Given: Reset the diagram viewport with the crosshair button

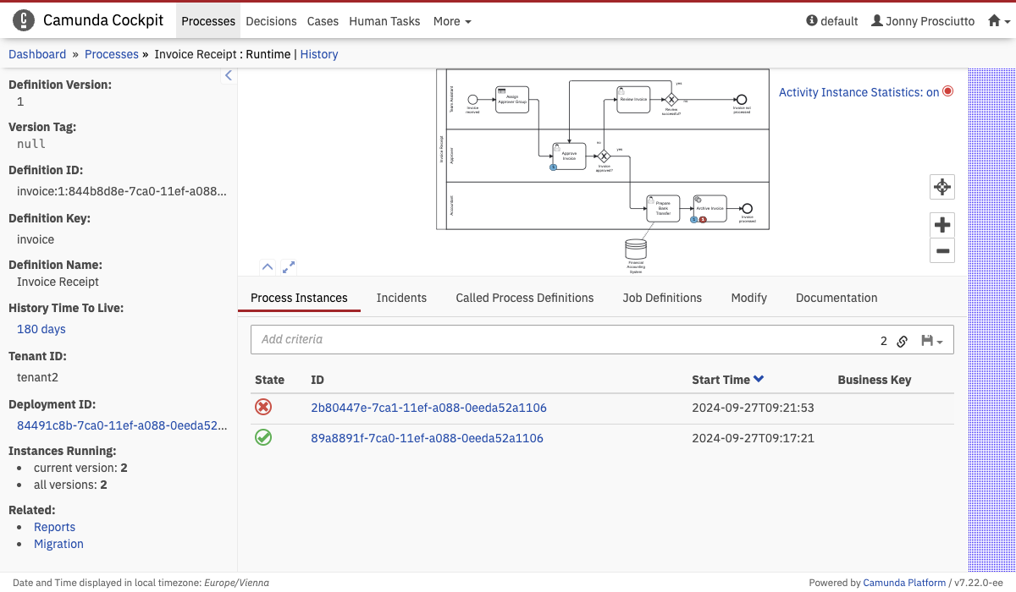Looking at the screenshot, I should [941, 187].
